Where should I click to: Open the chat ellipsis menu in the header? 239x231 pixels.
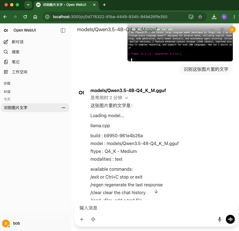point(212,30)
